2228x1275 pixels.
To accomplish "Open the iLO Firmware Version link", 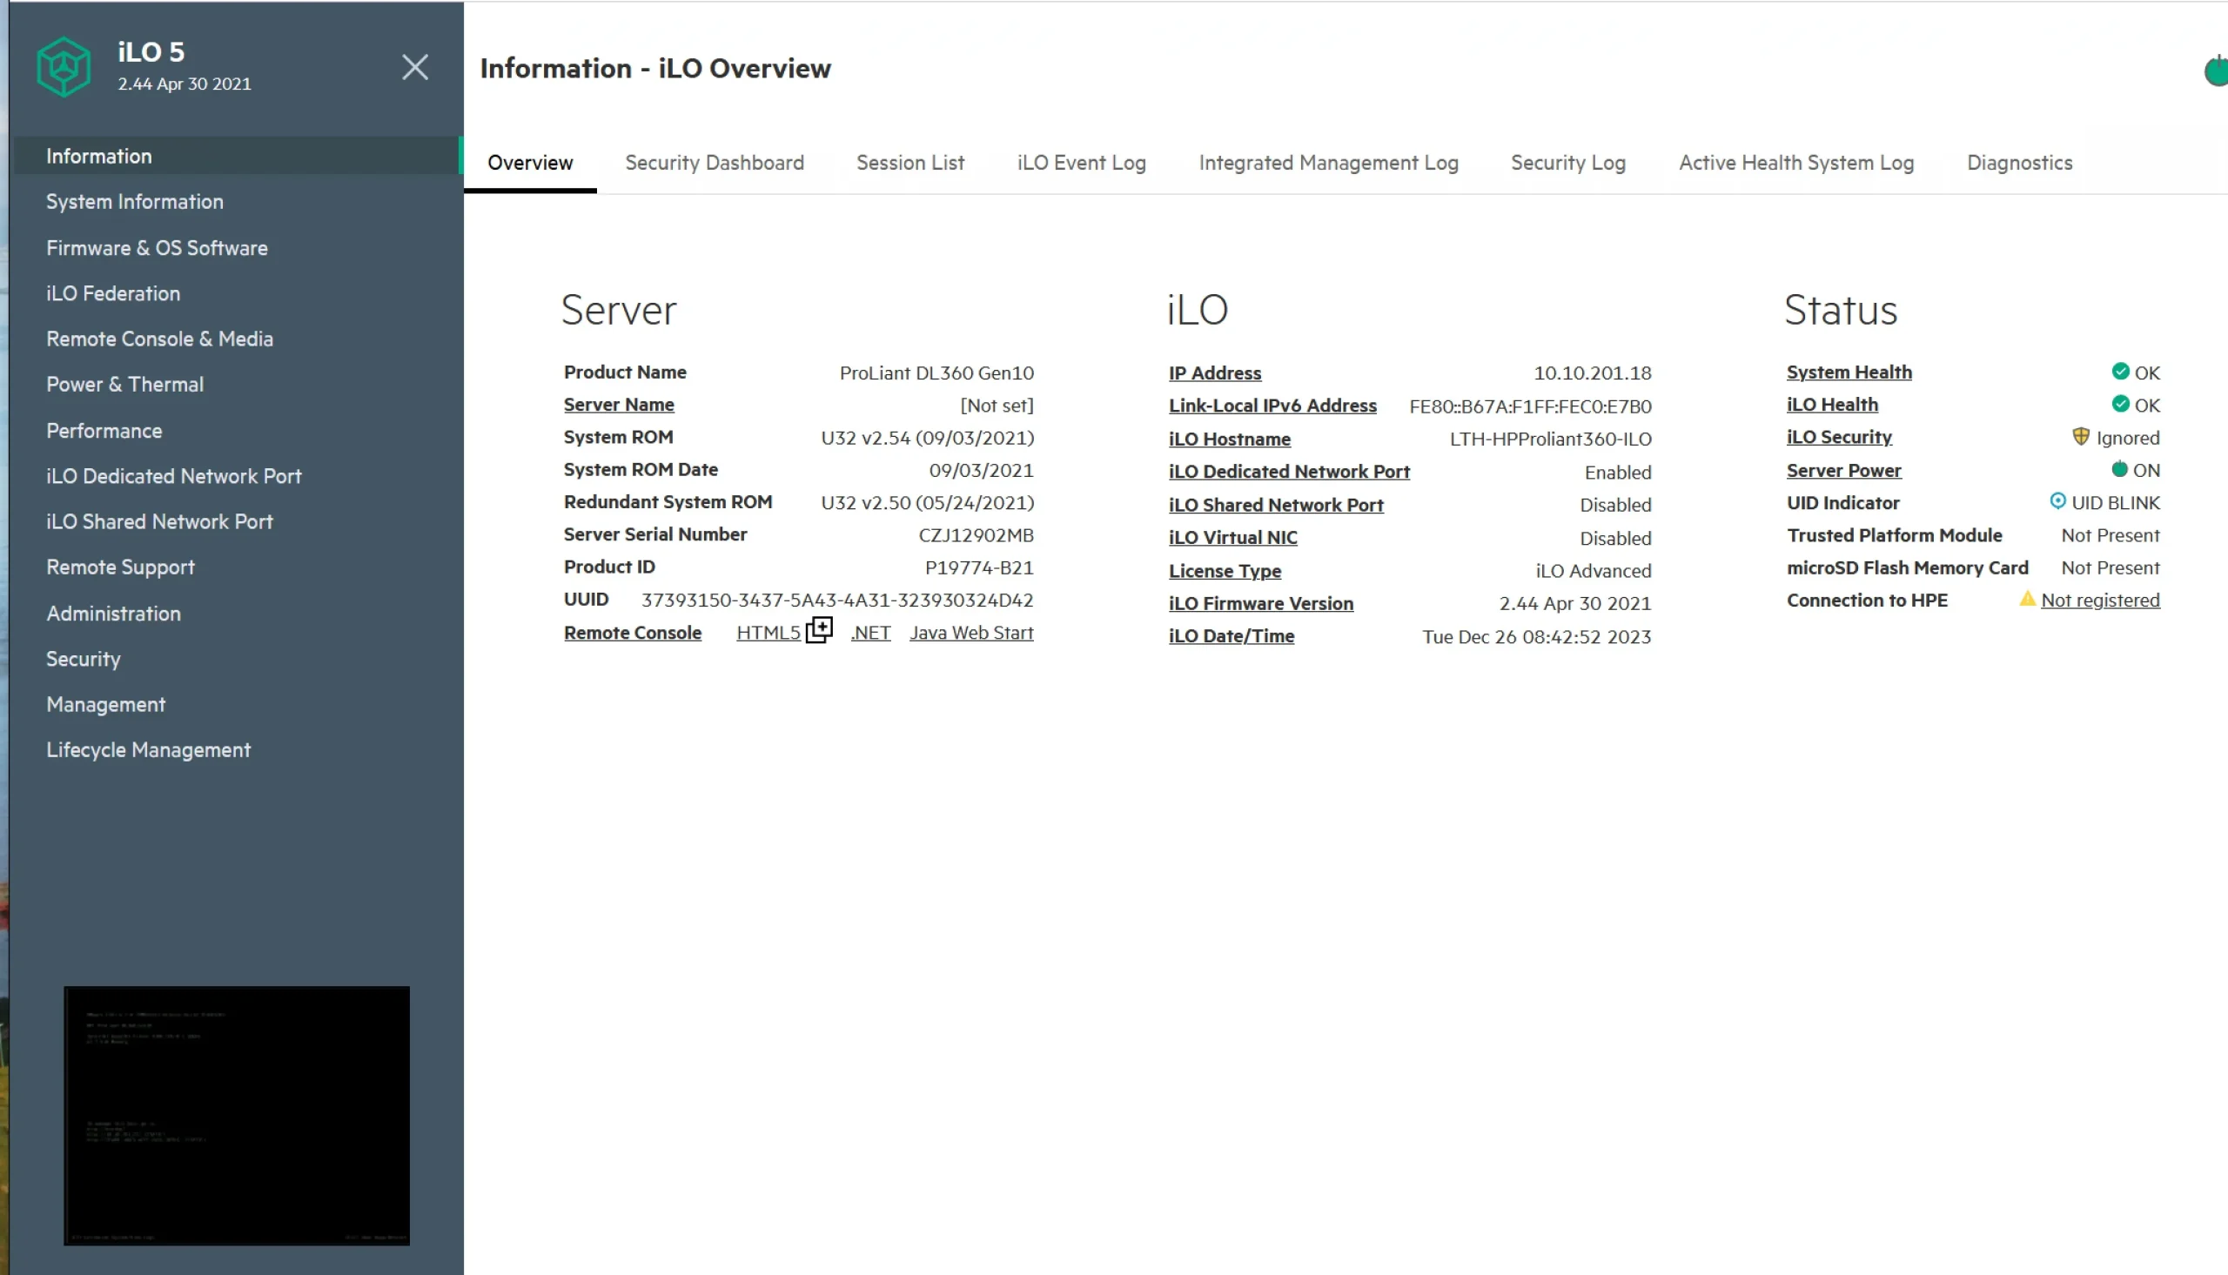I will click(x=1259, y=603).
